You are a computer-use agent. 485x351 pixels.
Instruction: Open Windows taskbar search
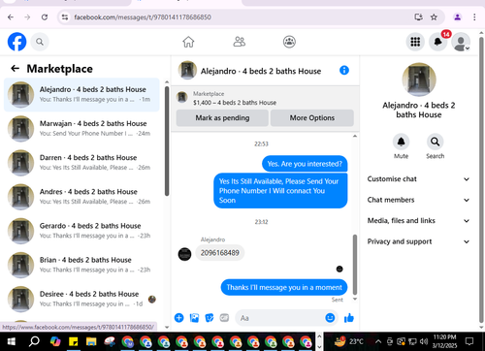pos(34,341)
